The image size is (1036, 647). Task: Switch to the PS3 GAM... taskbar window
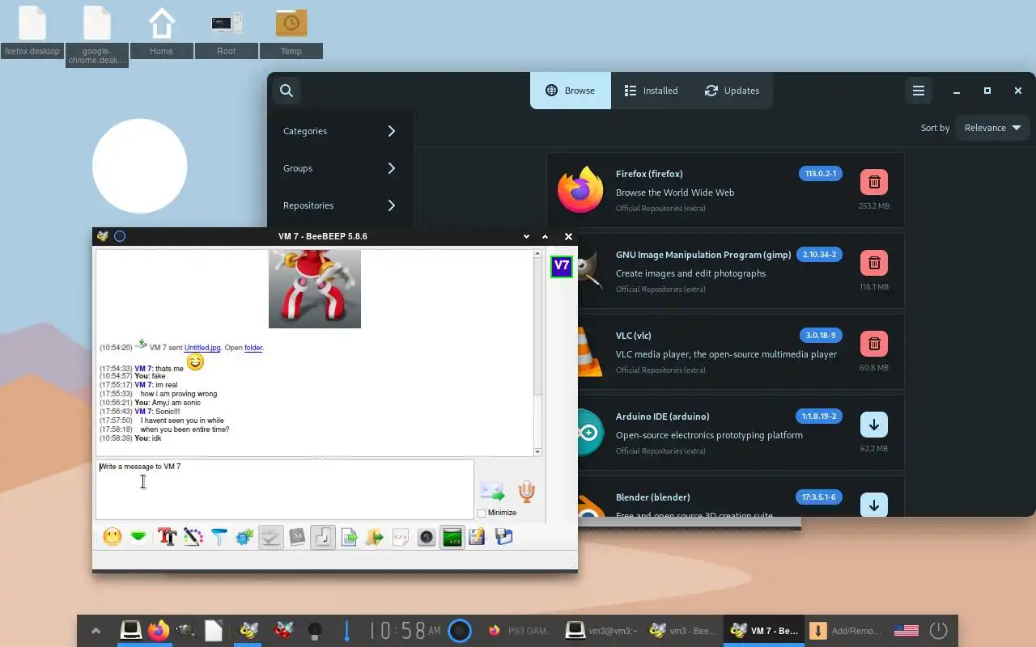[521, 631]
